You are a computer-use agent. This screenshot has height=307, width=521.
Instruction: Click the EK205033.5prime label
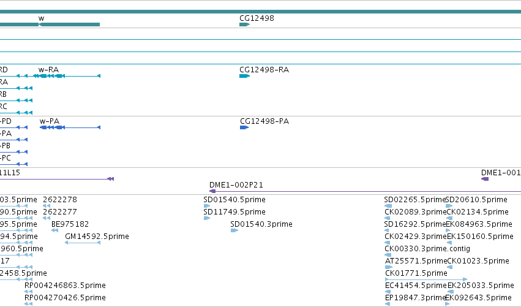point(481,286)
